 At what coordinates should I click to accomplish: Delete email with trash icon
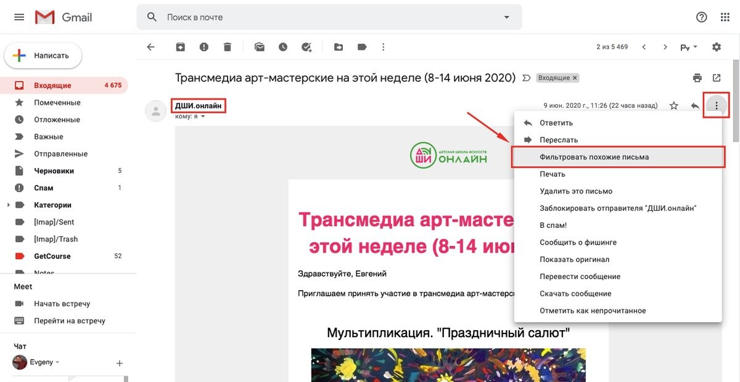click(x=228, y=47)
